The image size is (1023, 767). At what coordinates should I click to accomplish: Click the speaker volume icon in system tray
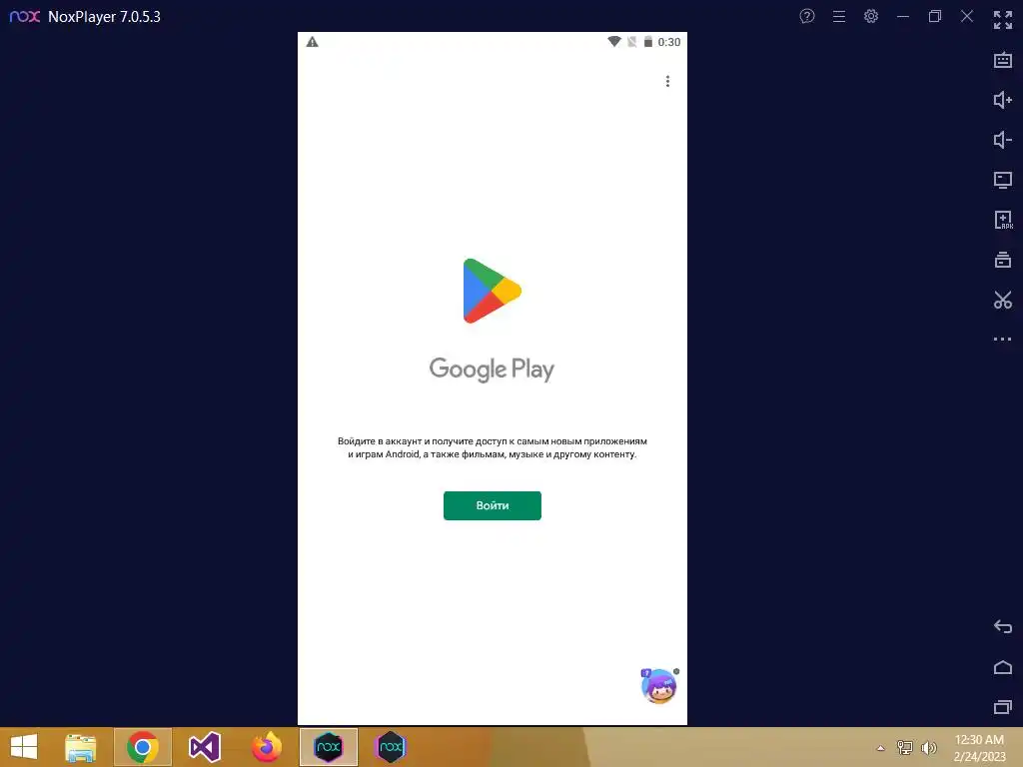point(929,747)
